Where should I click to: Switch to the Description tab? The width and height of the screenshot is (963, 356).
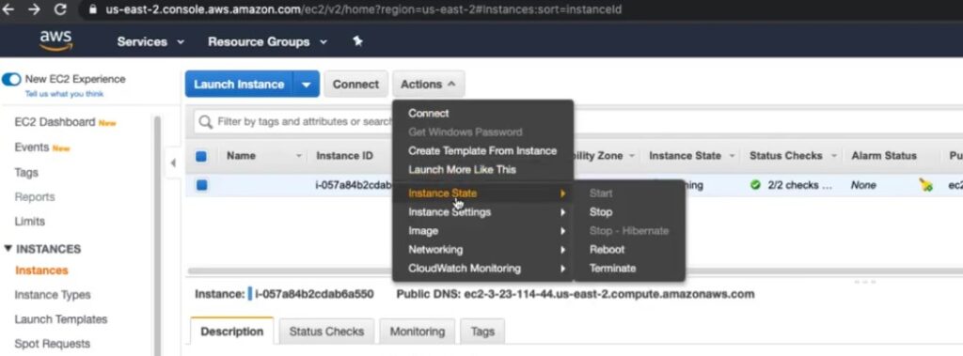coord(232,332)
